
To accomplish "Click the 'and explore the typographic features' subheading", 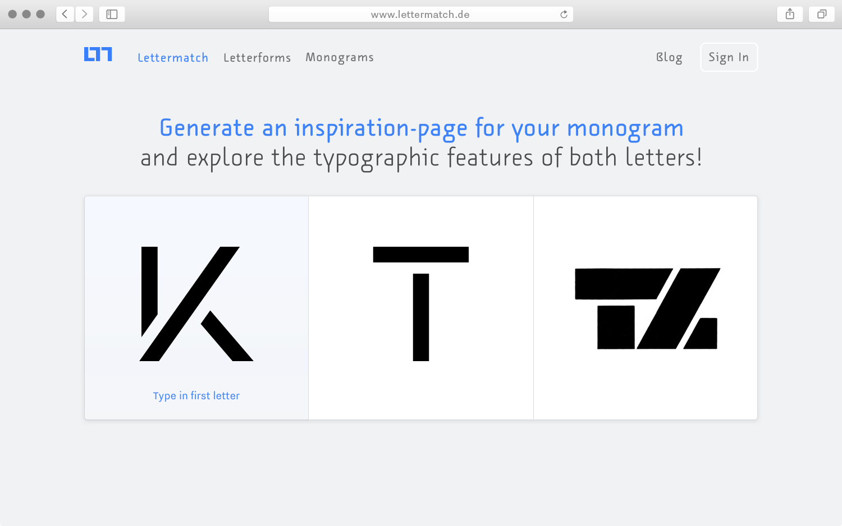I will [421, 158].
